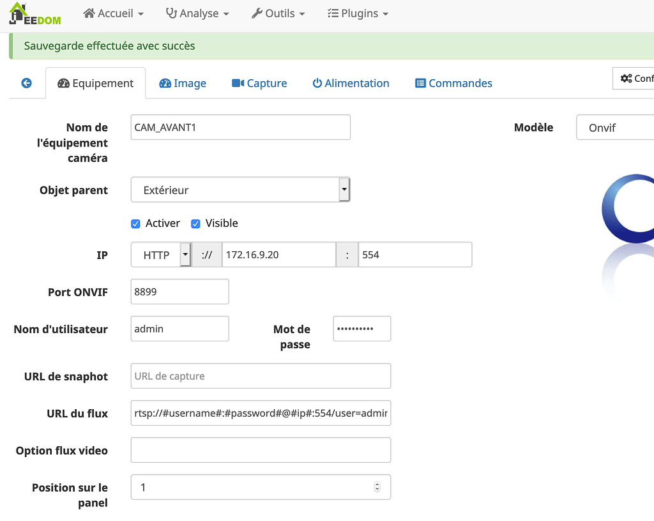Image resolution: width=654 pixels, height=521 pixels.
Task: Click the URL du flux field
Action: [261, 414]
